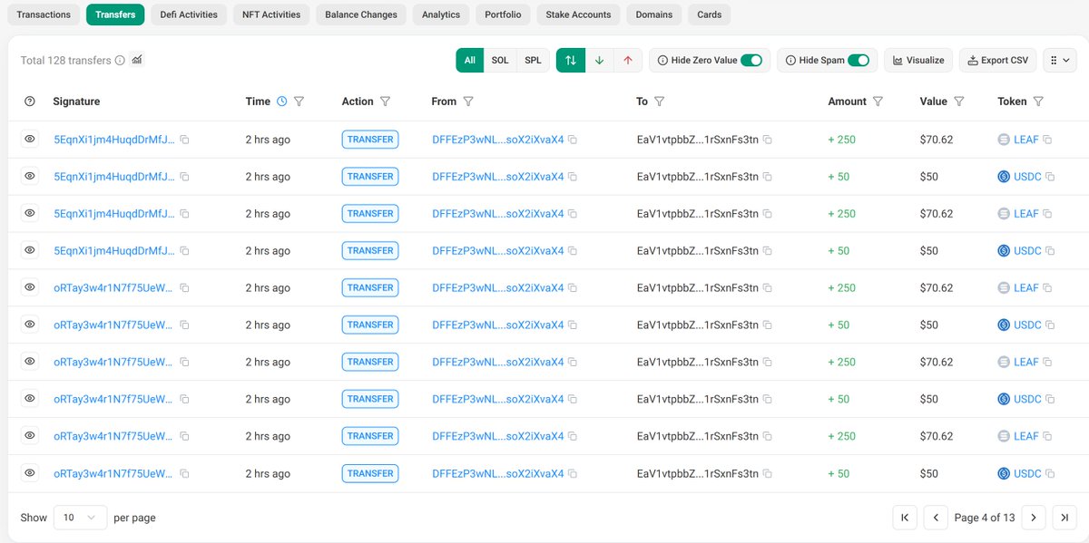Show only incoming transfers green down arrow

[x=599, y=61]
